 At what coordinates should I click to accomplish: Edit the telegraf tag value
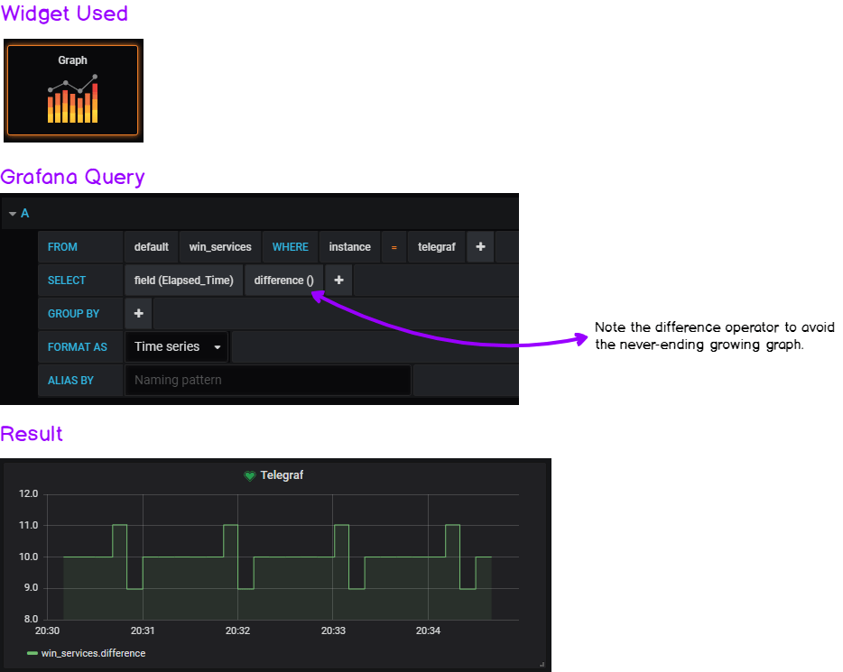(x=436, y=246)
